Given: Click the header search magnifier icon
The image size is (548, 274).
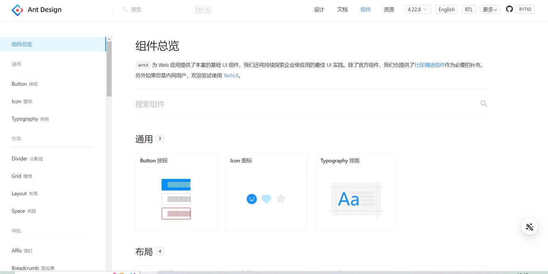Looking at the screenshot, I should pos(125,10).
